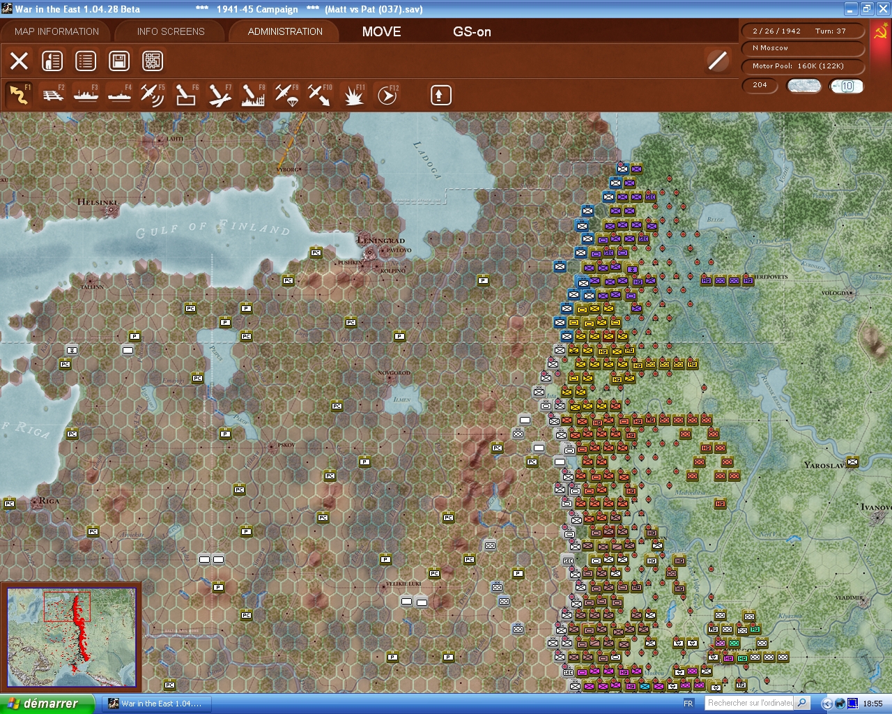Click the FR language indicator in the taskbar
Screen dimensions: 892x714
[689, 704]
